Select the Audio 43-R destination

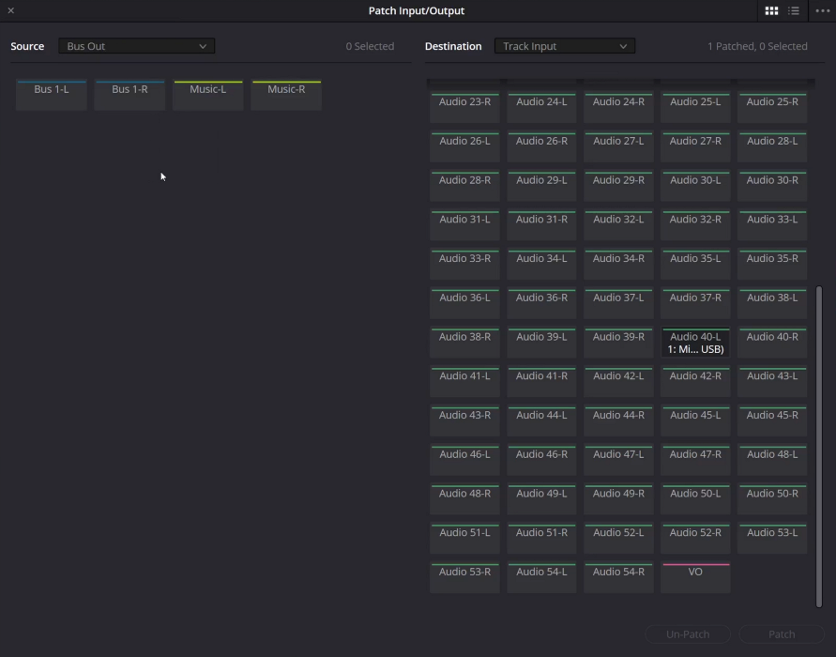(465, 420)
